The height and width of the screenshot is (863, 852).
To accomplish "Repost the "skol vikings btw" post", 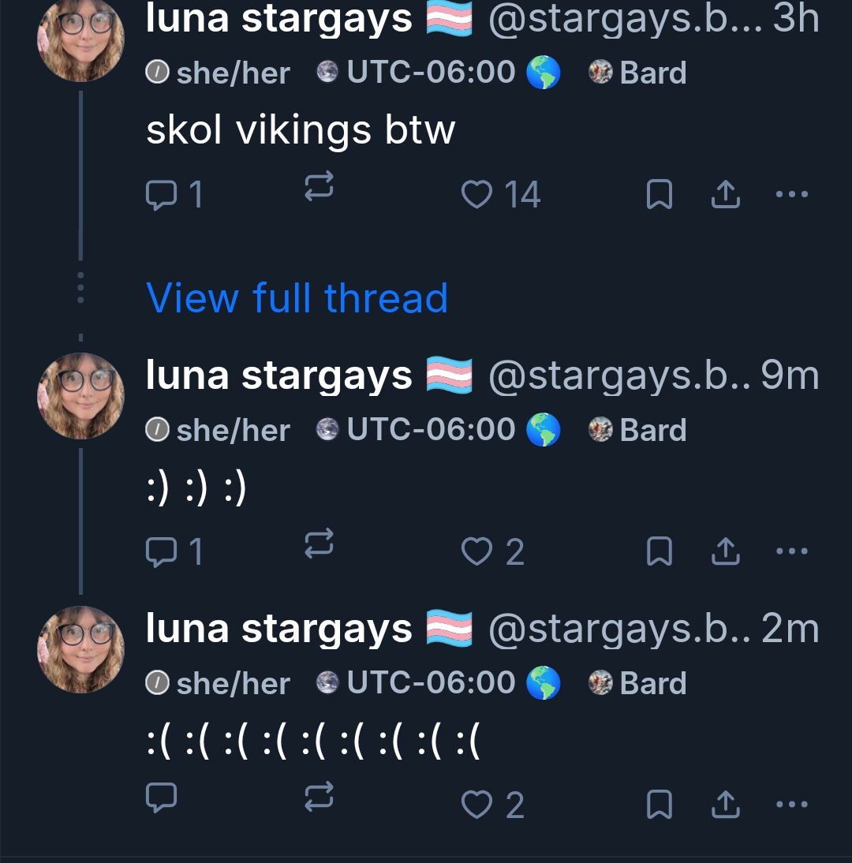I will point(319,187).
